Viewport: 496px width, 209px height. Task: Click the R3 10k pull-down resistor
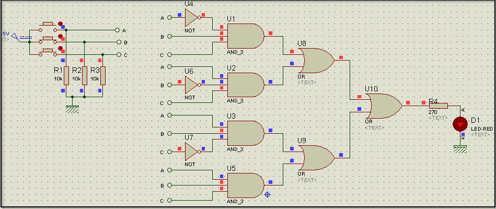(103, 76)
